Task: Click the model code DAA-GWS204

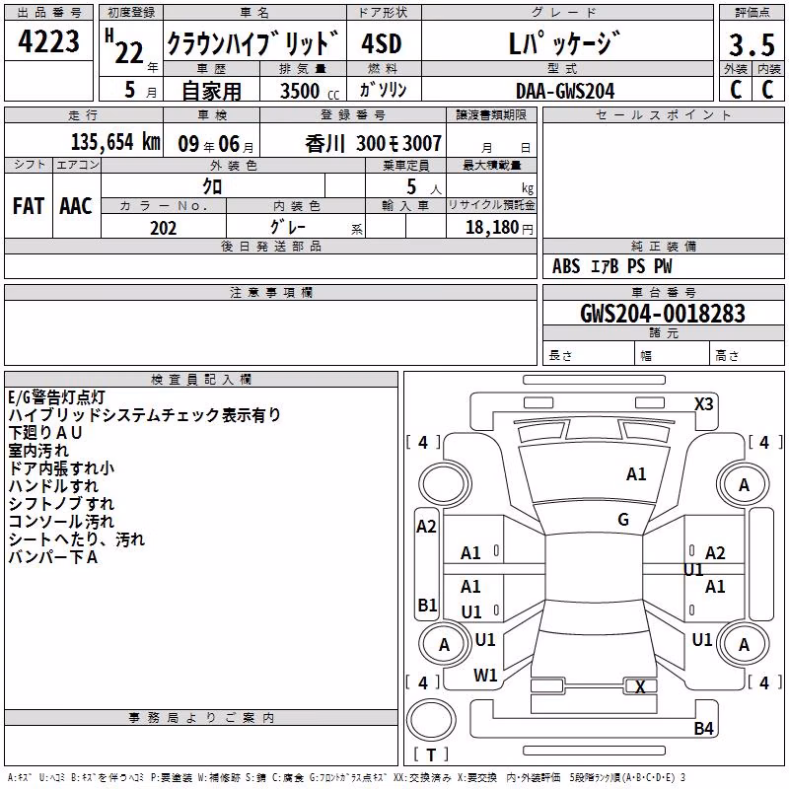Action: coord(565,91)
